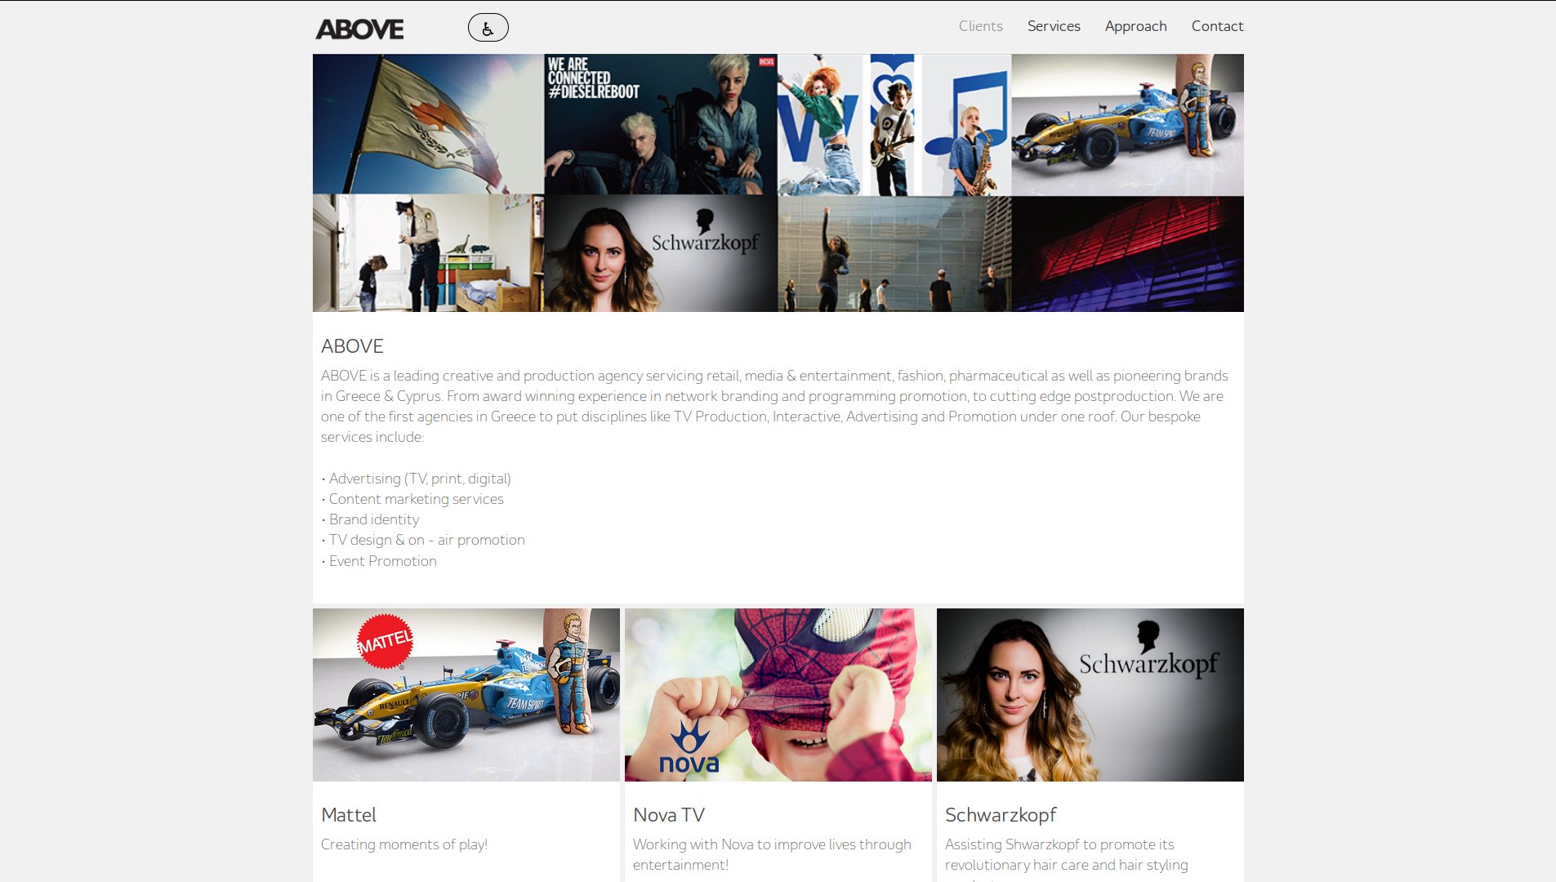Open the Schwarzkopf card title
This screenshot has width=1556, height=882.
(x=1001, y=815)
